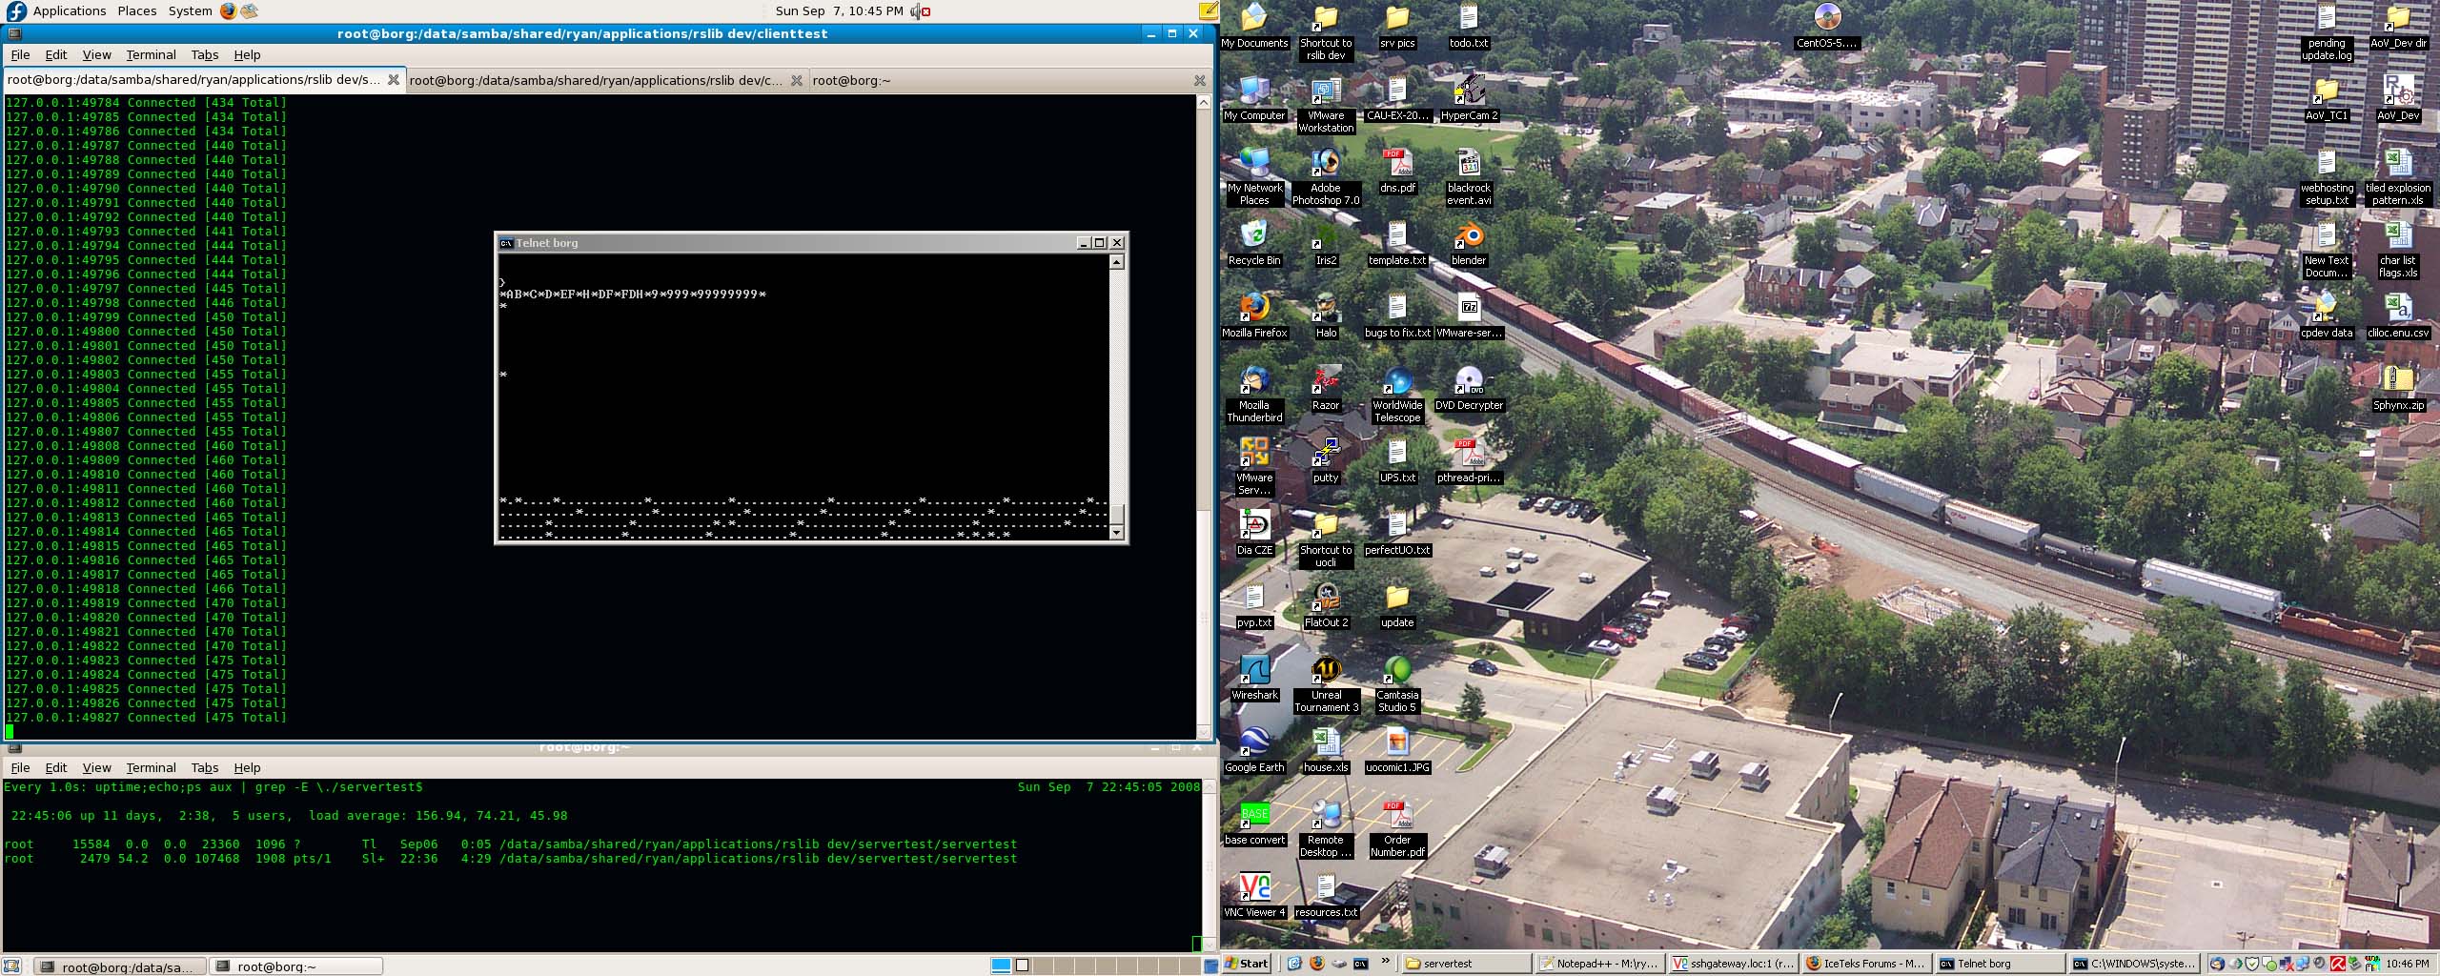The width and height of the screenshot is (2440, 976).
Task: Select the Mozilla Firefox desktop icon
Action: (x=1254, y=315)
